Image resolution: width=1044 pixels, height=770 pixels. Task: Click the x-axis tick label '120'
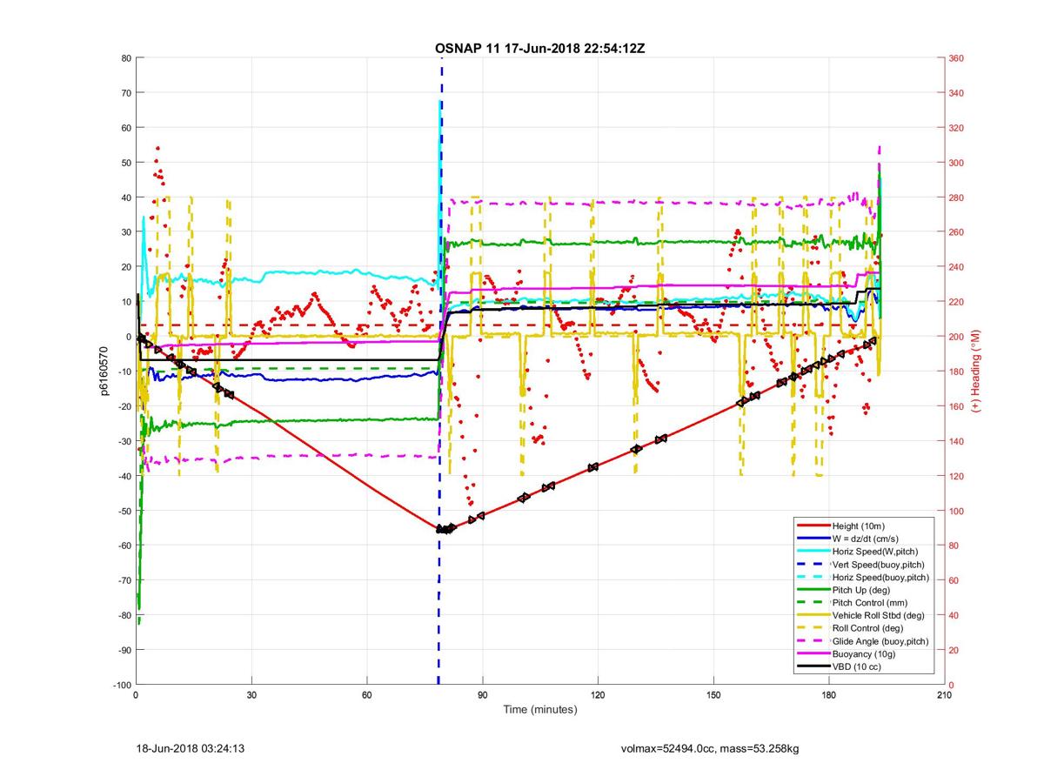[x=598, y=694]
